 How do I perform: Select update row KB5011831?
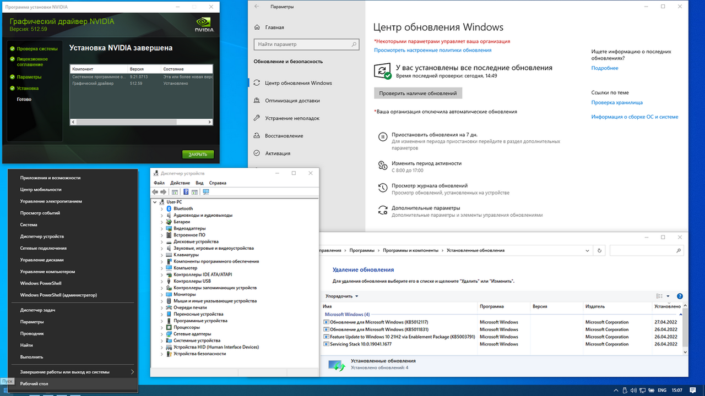502,329
